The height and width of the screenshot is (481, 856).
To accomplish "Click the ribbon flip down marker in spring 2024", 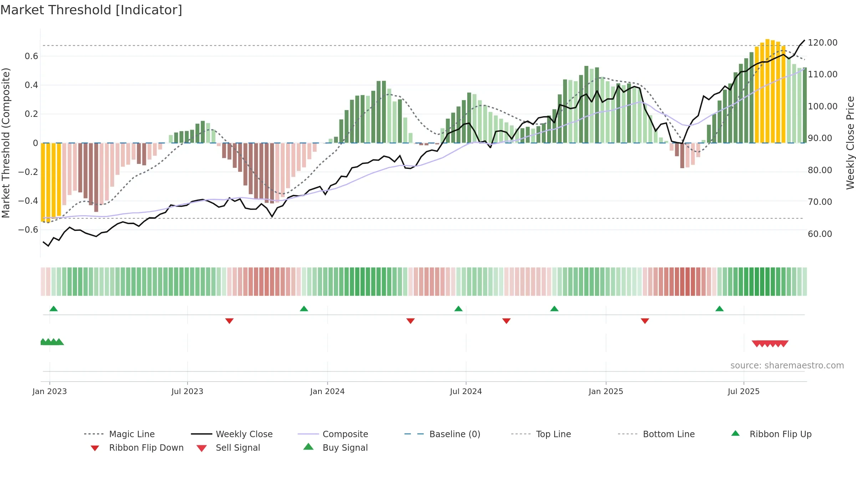I will [411, 321].
